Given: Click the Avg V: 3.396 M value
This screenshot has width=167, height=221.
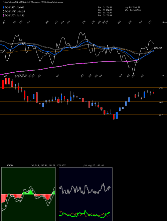Looking at the screenshot, I should (x=132, y=7).
